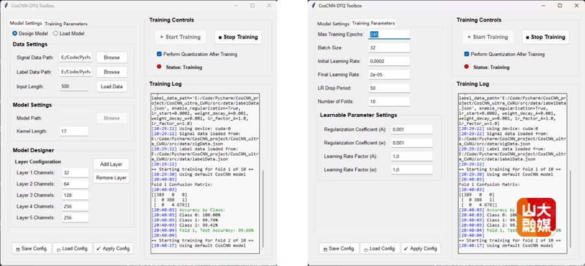Image resolution: width=585 pixels, height=266 pixels.
Task: Click 'Class 1: 99.74%' line in left log
Action: pyautogui.click(x=200, y=220)
